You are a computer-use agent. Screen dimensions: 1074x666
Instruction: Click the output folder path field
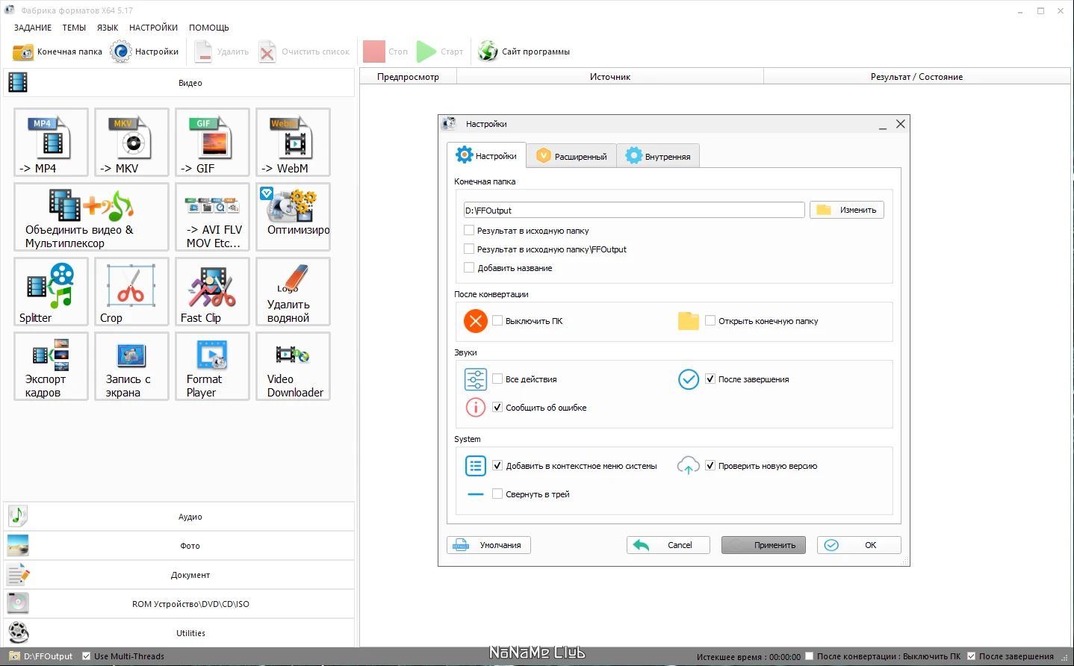(633, 210)
